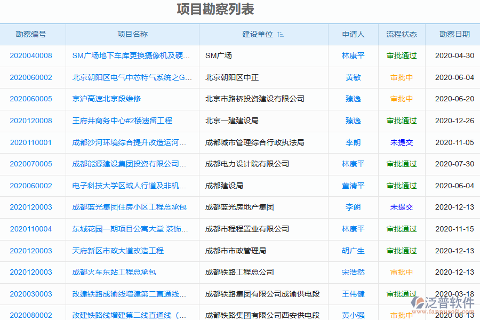
Task: Click 审批通过 status on SM广场 row
Action: [x=402, y=55]
